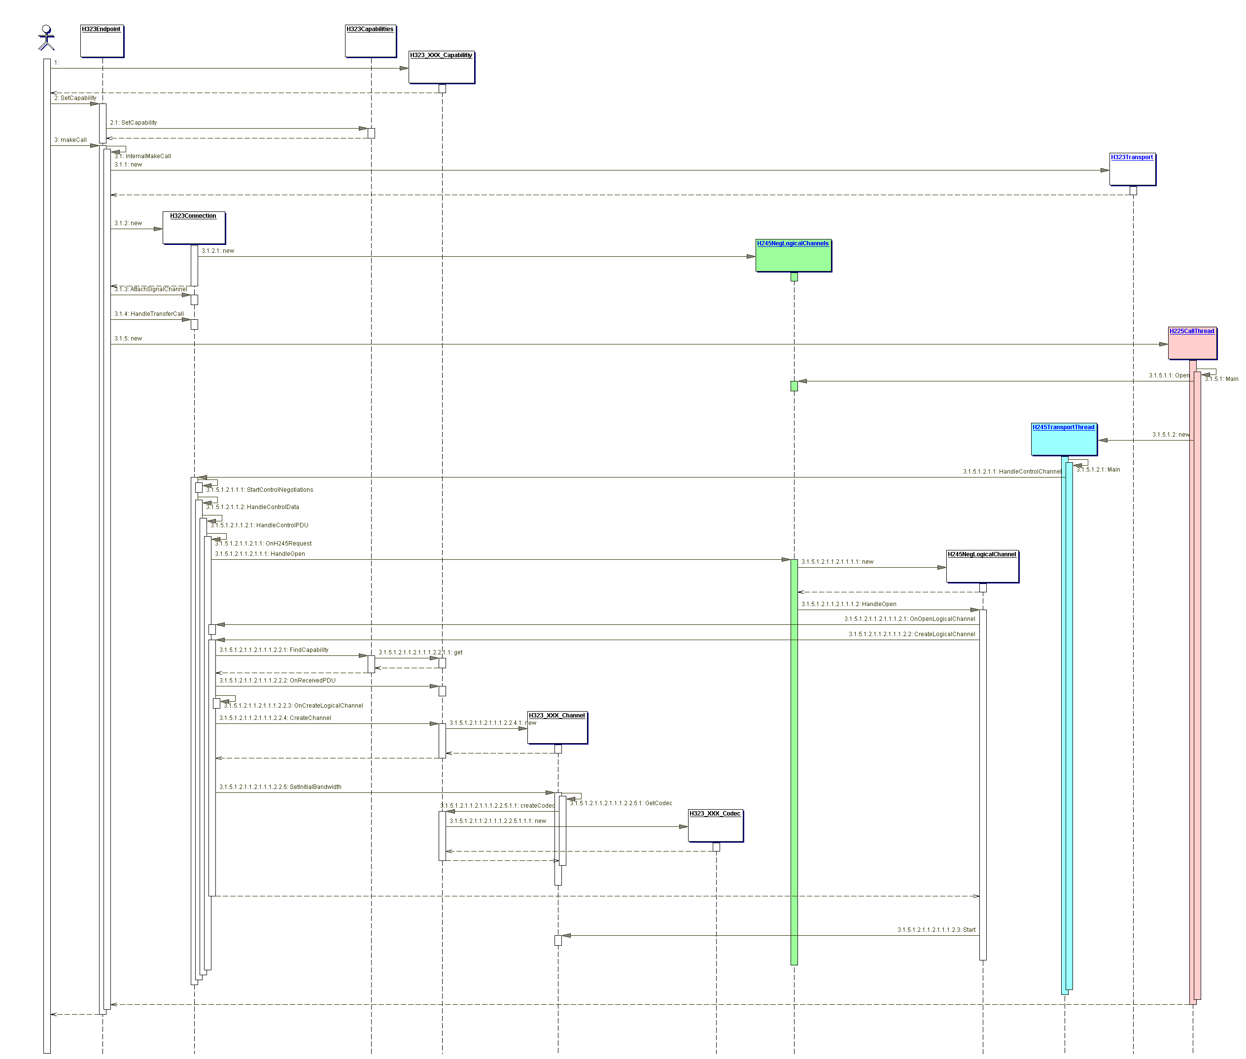Click the SetInitialBandwidth message label
Image resolution: width=1246 pixels, height=1059 pixels.
pos(280,787)
